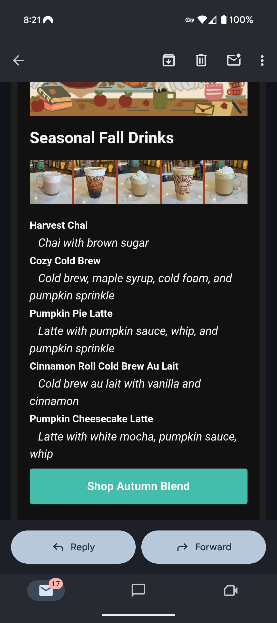
Task: Switch to the Chat tab
Action: click(138, 590)
